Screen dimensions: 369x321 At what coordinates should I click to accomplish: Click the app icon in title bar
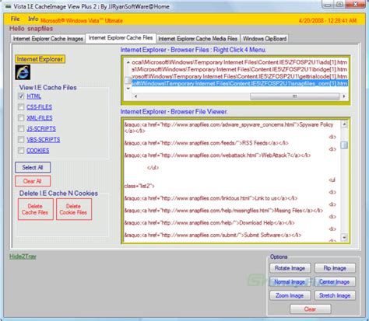pyautogui.click(x=8, y=6)
